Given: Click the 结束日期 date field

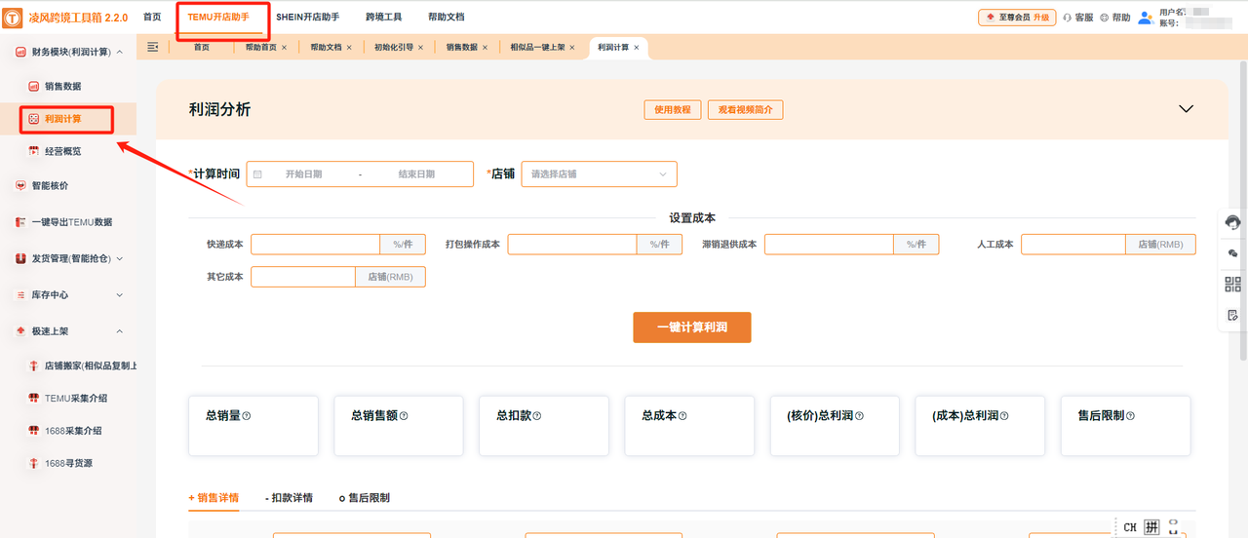Looking at the screenshot, I should pyautogui.click(x=416, y=174).
